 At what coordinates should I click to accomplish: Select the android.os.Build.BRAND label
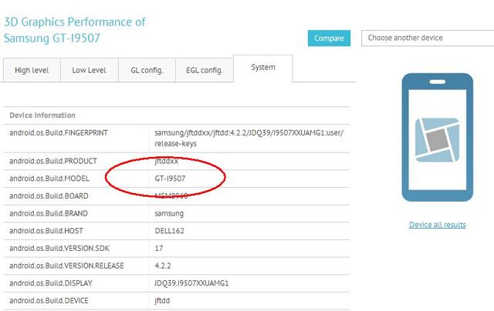click(49, 213)
